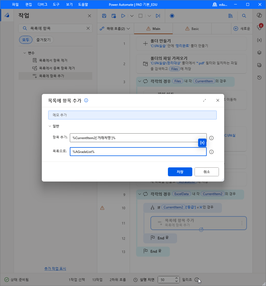
Task: Click the search box with 목록에 항목
Action: (x=55, y=28)
